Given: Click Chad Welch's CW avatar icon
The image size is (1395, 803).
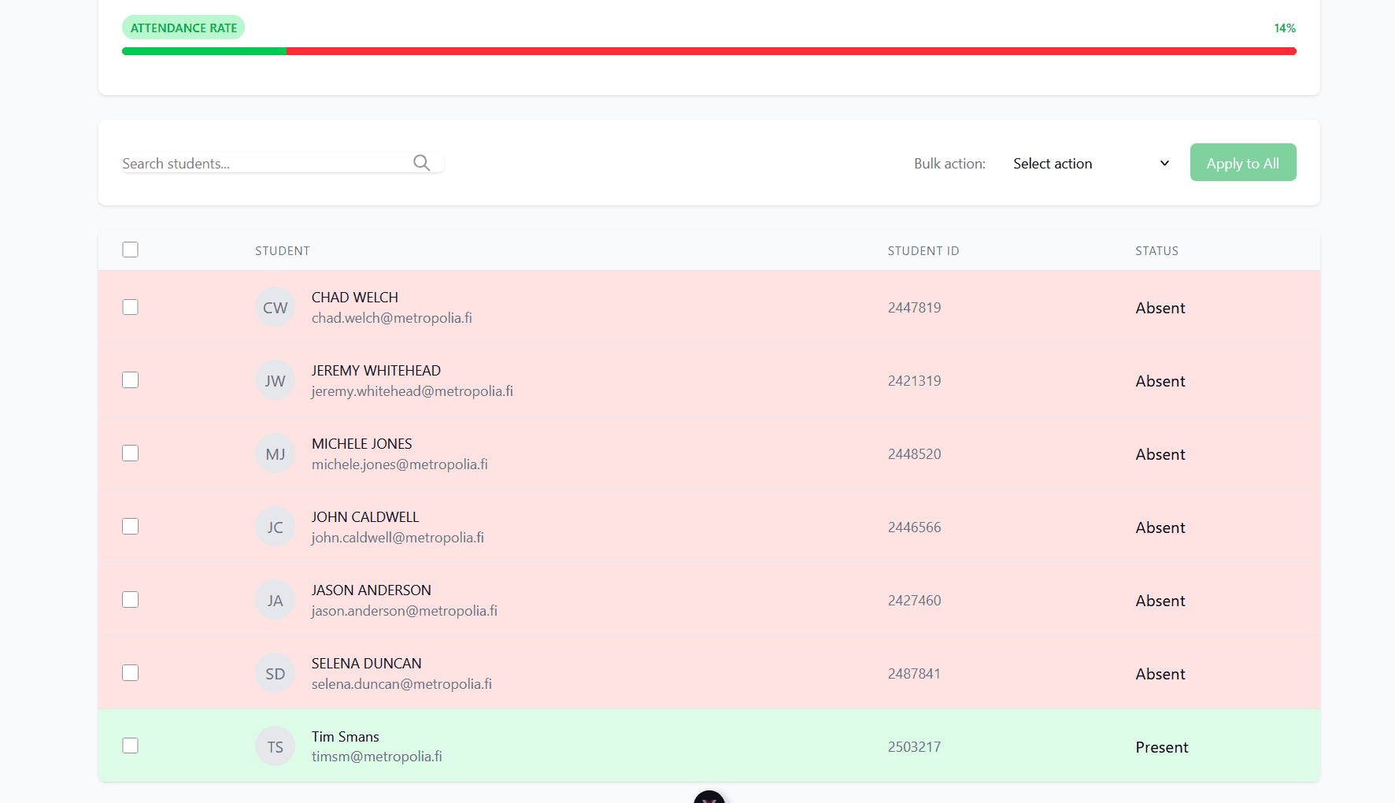Looking at the screenshot, I should point(275,308).
